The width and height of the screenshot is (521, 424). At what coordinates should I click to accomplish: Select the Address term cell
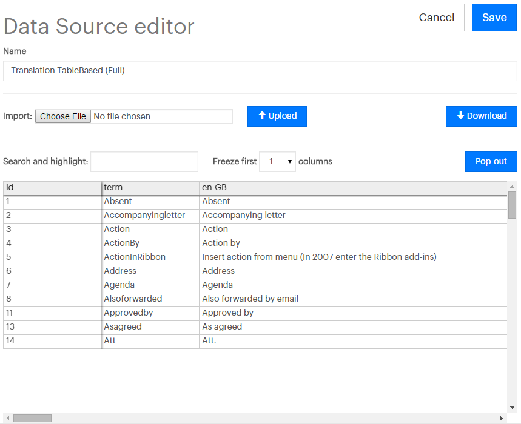(x=150, y=271)
